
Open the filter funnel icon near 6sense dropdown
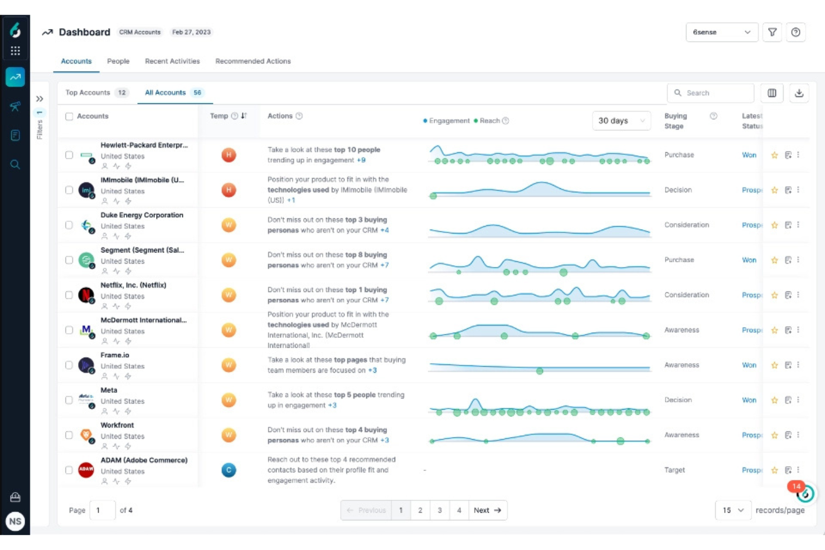pyautogui.click(x=772, y=32)
